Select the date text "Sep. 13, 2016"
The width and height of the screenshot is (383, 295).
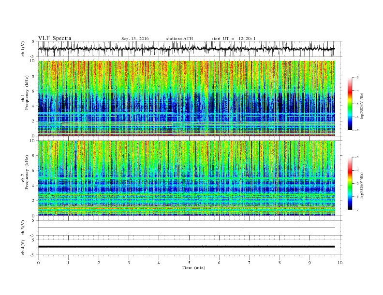pyautogui.click(x=135, y=39)
